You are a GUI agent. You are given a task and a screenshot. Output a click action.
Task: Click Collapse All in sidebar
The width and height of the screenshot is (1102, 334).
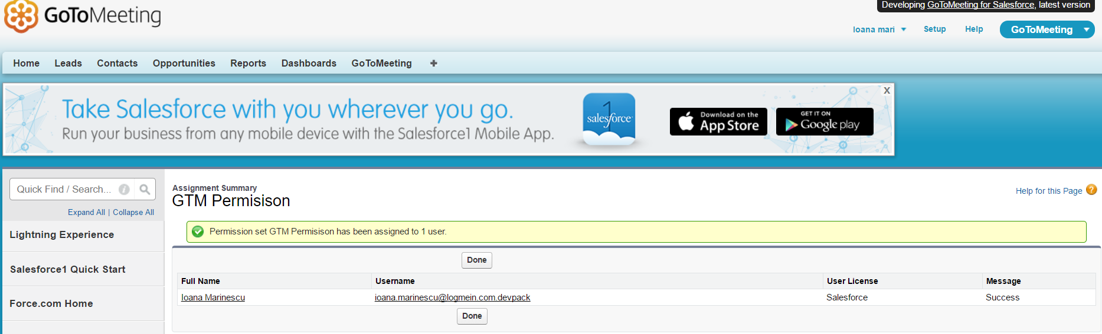click(133, 212)
